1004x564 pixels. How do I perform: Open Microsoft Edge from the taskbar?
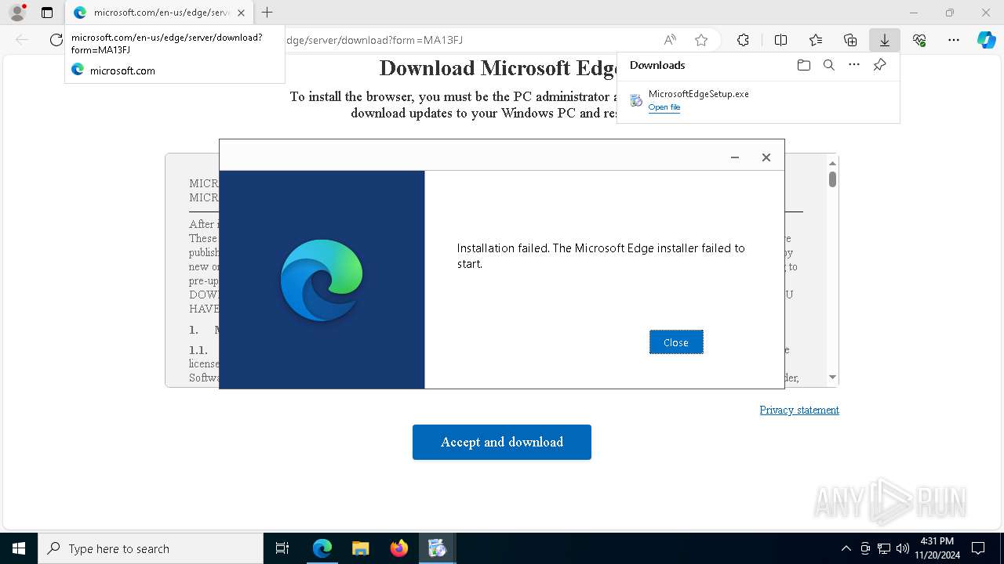322,548
